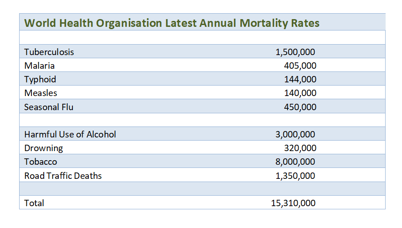
Task: Select the Road Traffic Deaths value 1,350,000
Action: click(295, 176)
